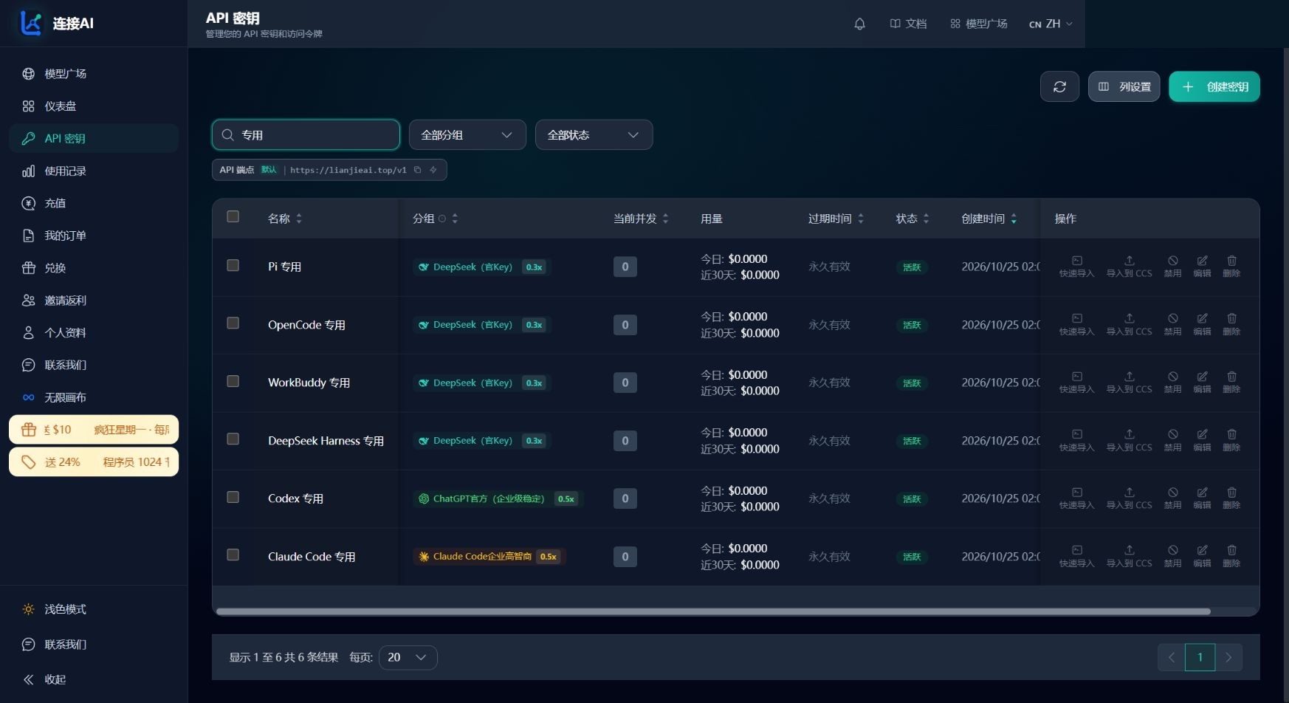Select page 1 in pagination
The width and height of the screenshot is (1289, 703).
click(x=1200, y=657)
